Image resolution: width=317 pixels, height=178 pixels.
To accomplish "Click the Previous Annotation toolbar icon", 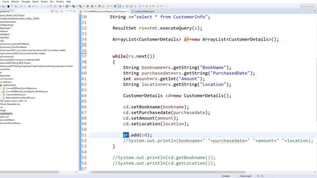I will point(147,6).
